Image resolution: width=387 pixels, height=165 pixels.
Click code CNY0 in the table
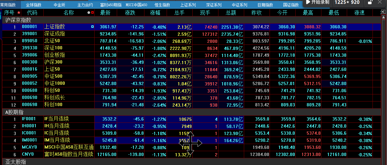(x=28, y=154)
